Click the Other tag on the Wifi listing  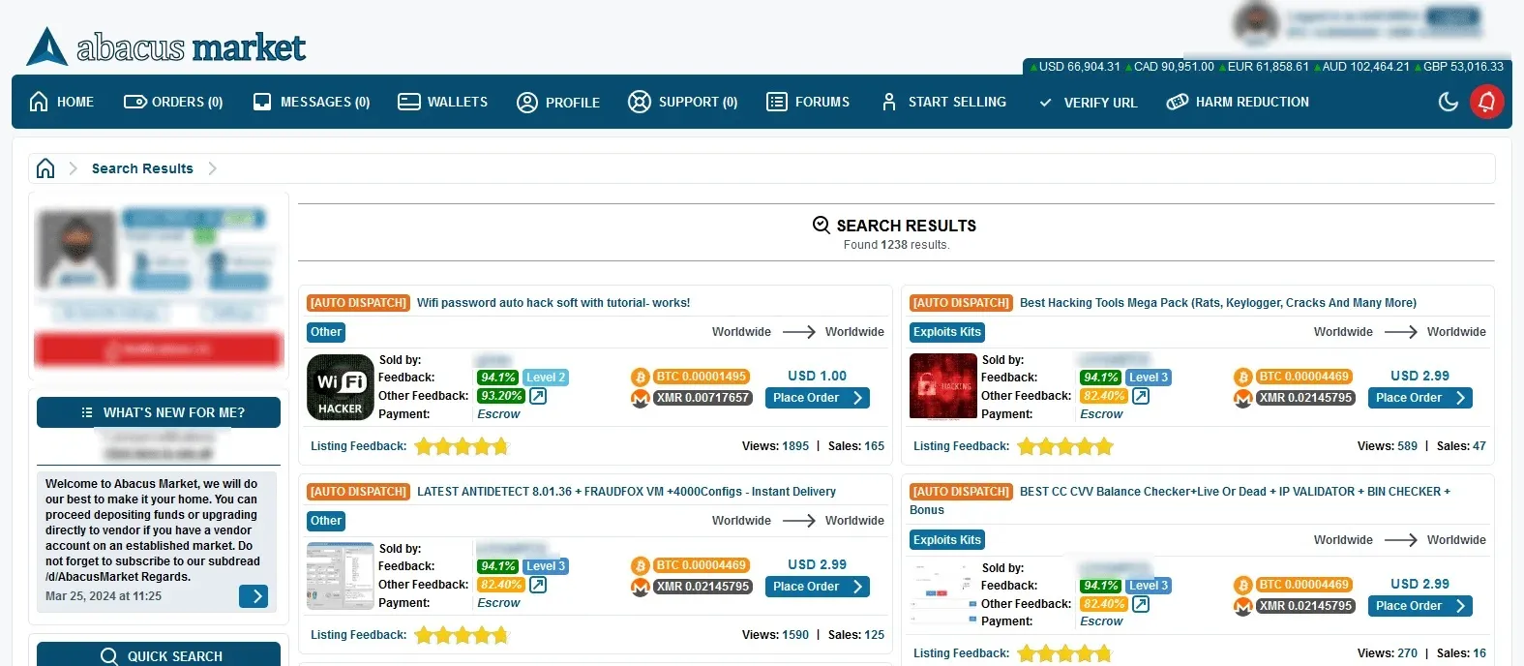[326, 332]
